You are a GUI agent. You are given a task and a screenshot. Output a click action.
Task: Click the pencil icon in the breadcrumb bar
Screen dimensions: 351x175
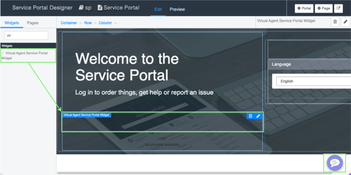tap(345, 21)
